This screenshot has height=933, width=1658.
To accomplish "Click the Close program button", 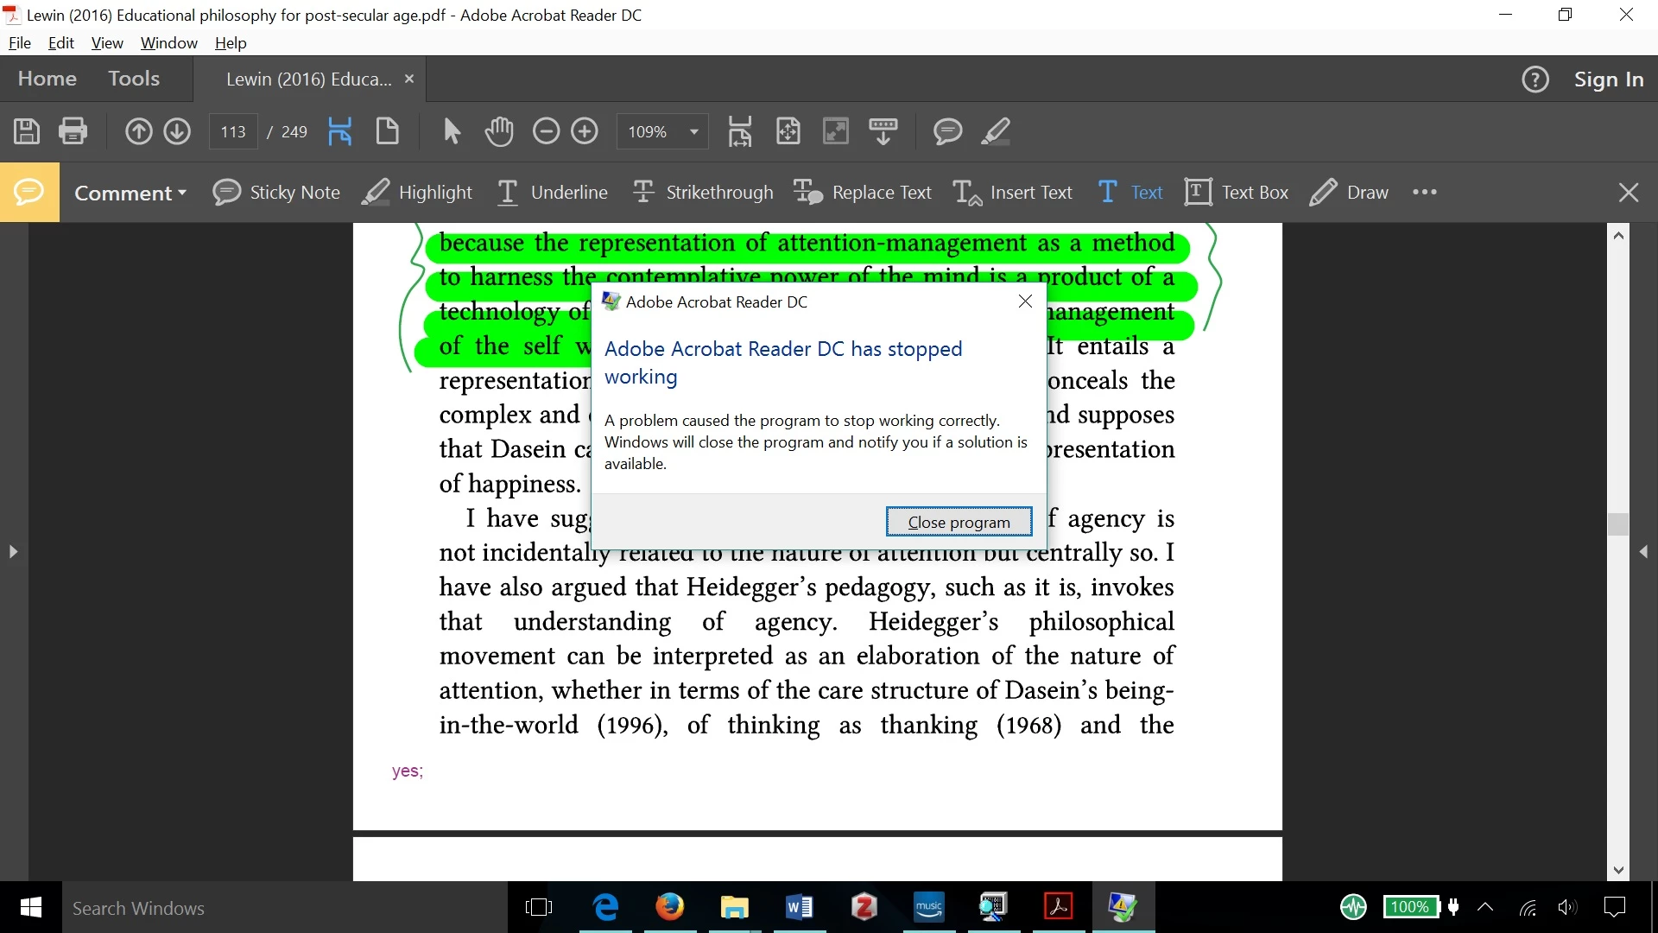I will (x=959, y=522).
